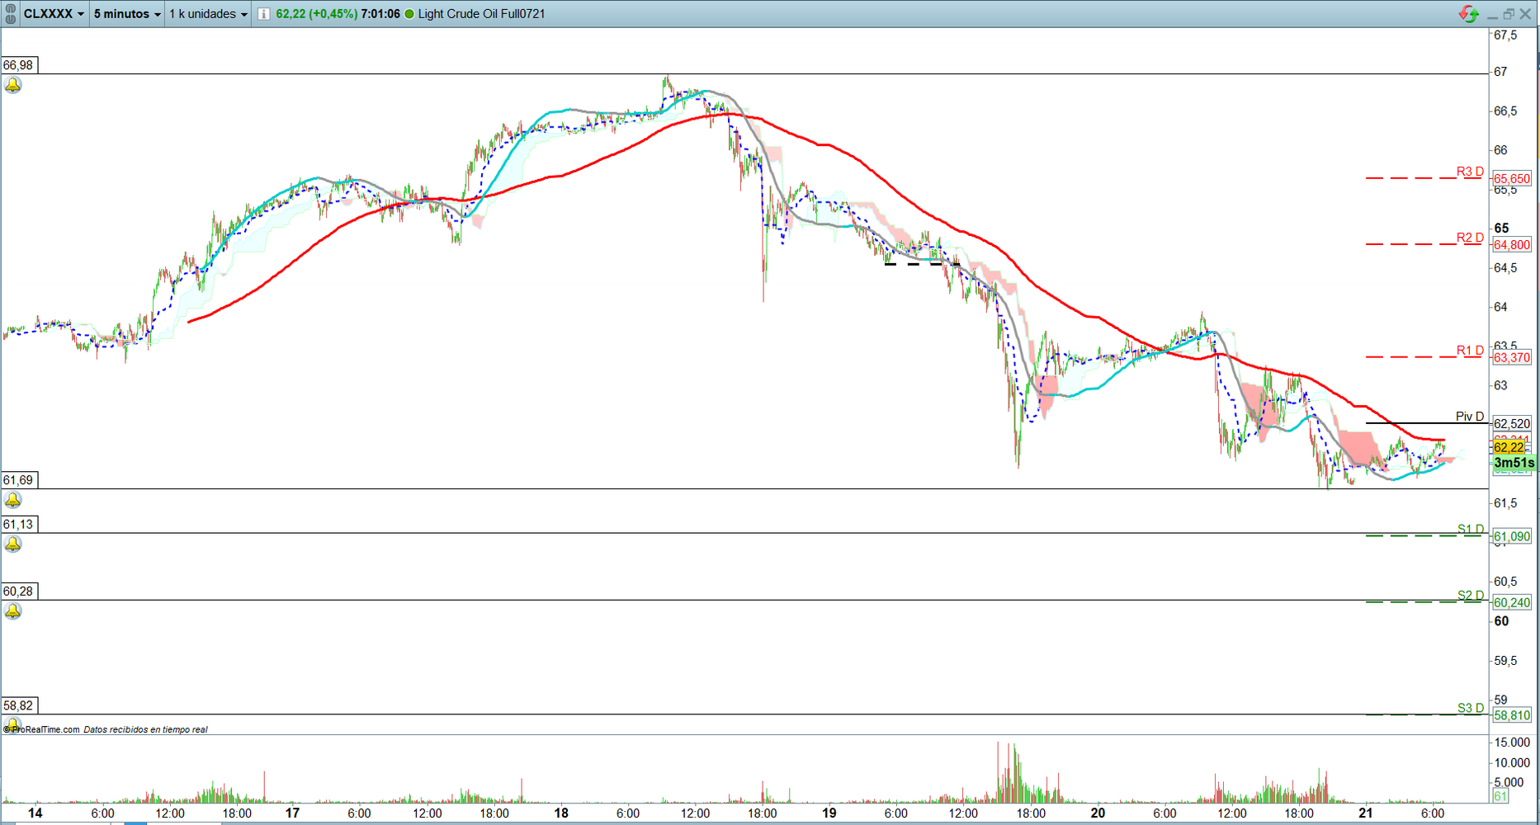The image size is (1540, 825).
Task: Click the Piv D pivot label
Action: click(1470, 417)
